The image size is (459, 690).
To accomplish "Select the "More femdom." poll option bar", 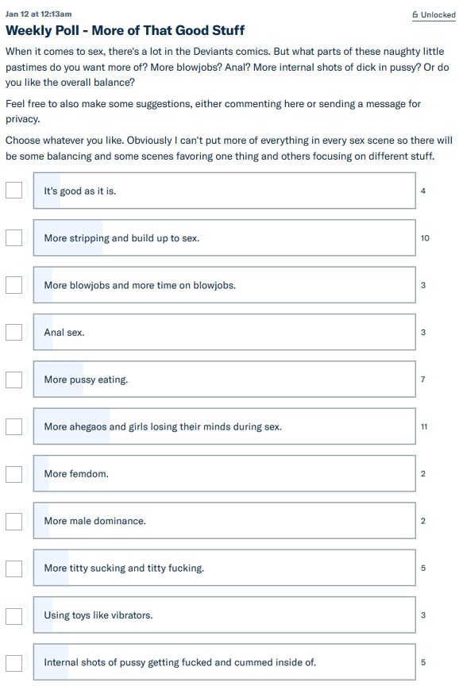I will coord(225,473).
